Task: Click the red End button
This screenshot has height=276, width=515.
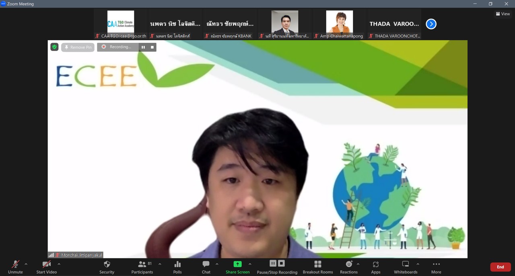Action: pyautogui.click(x=500, y=267)
